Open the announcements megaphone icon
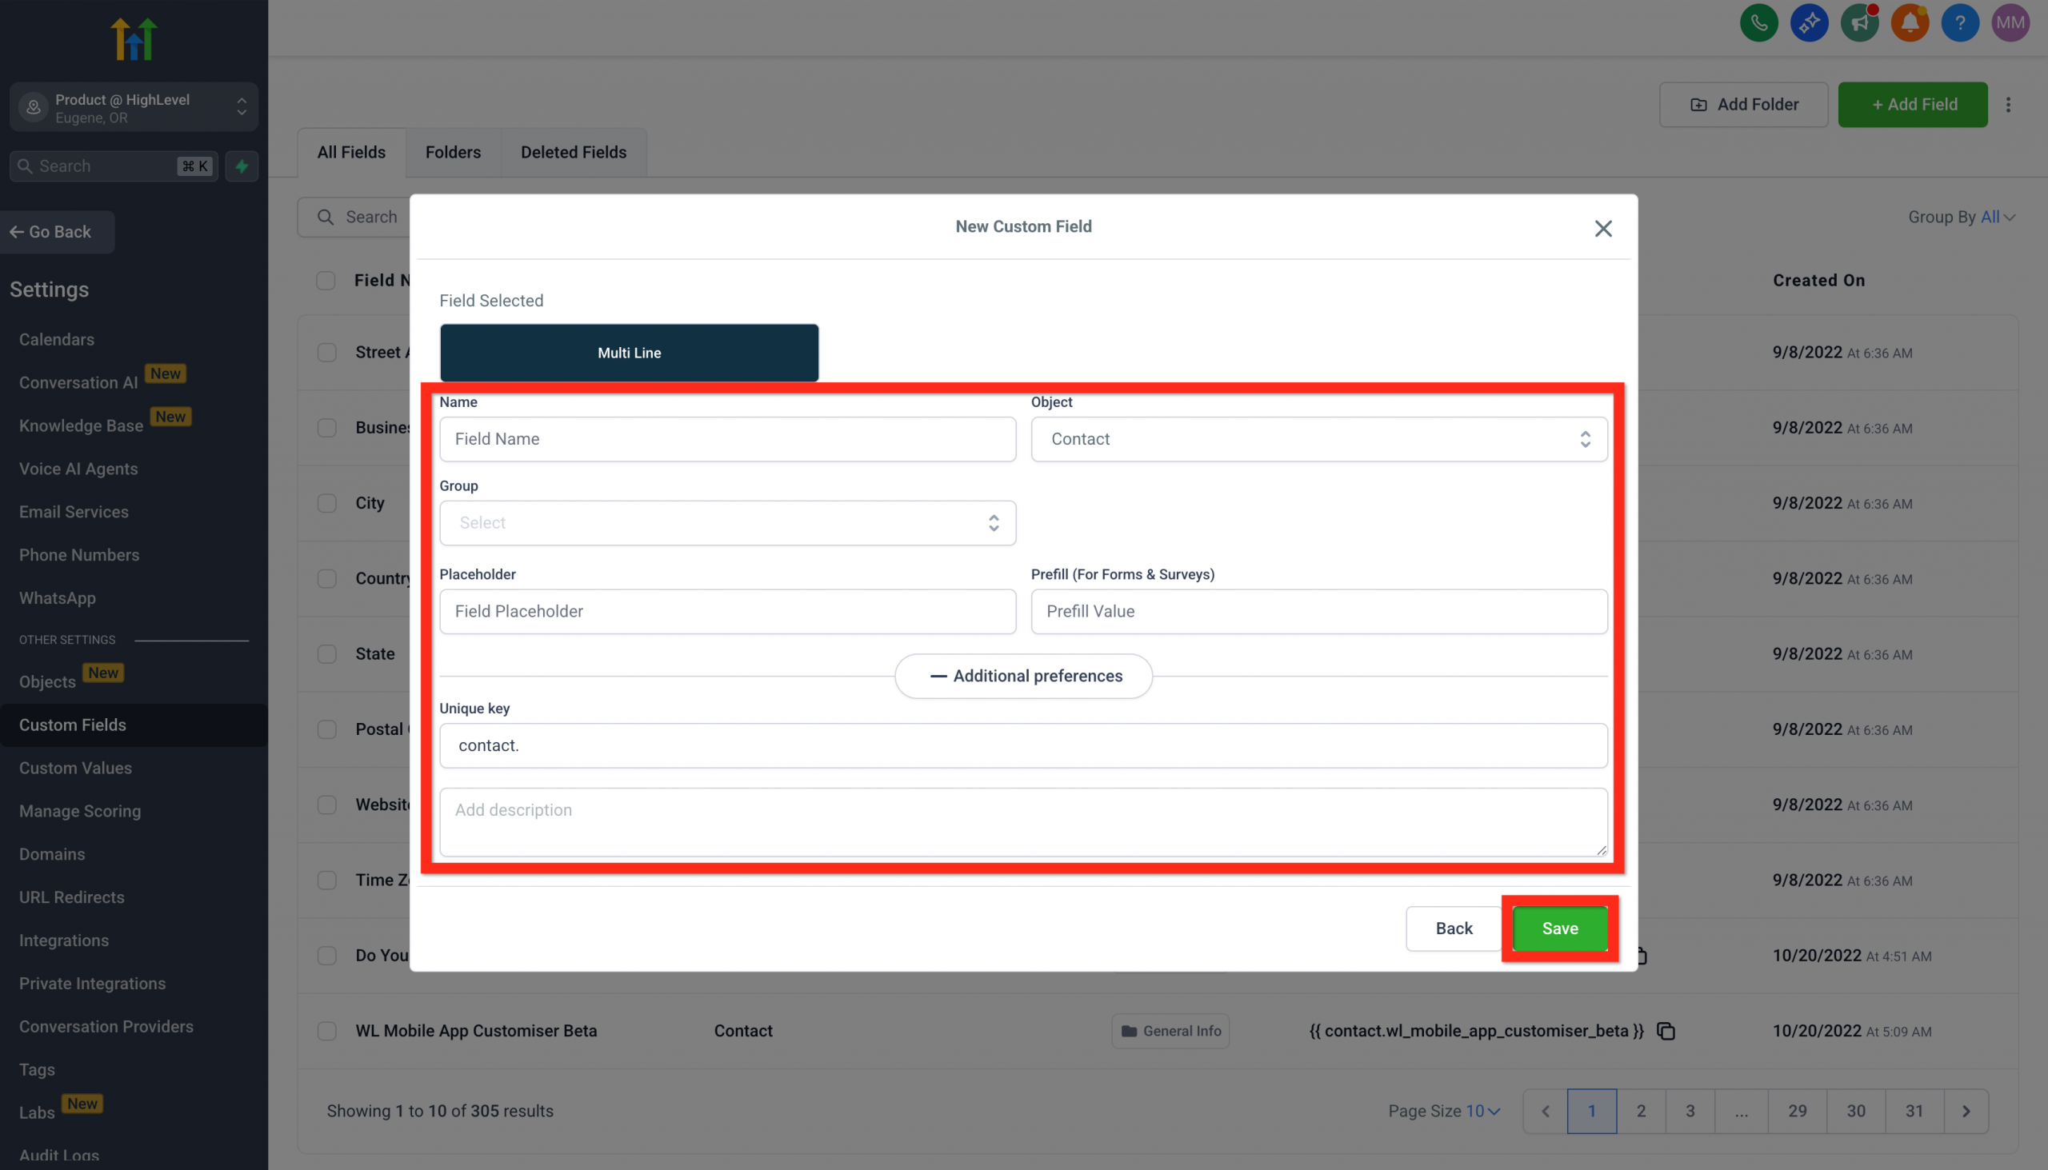Screen dimensions: 2048x1170 click(1859, 22)
